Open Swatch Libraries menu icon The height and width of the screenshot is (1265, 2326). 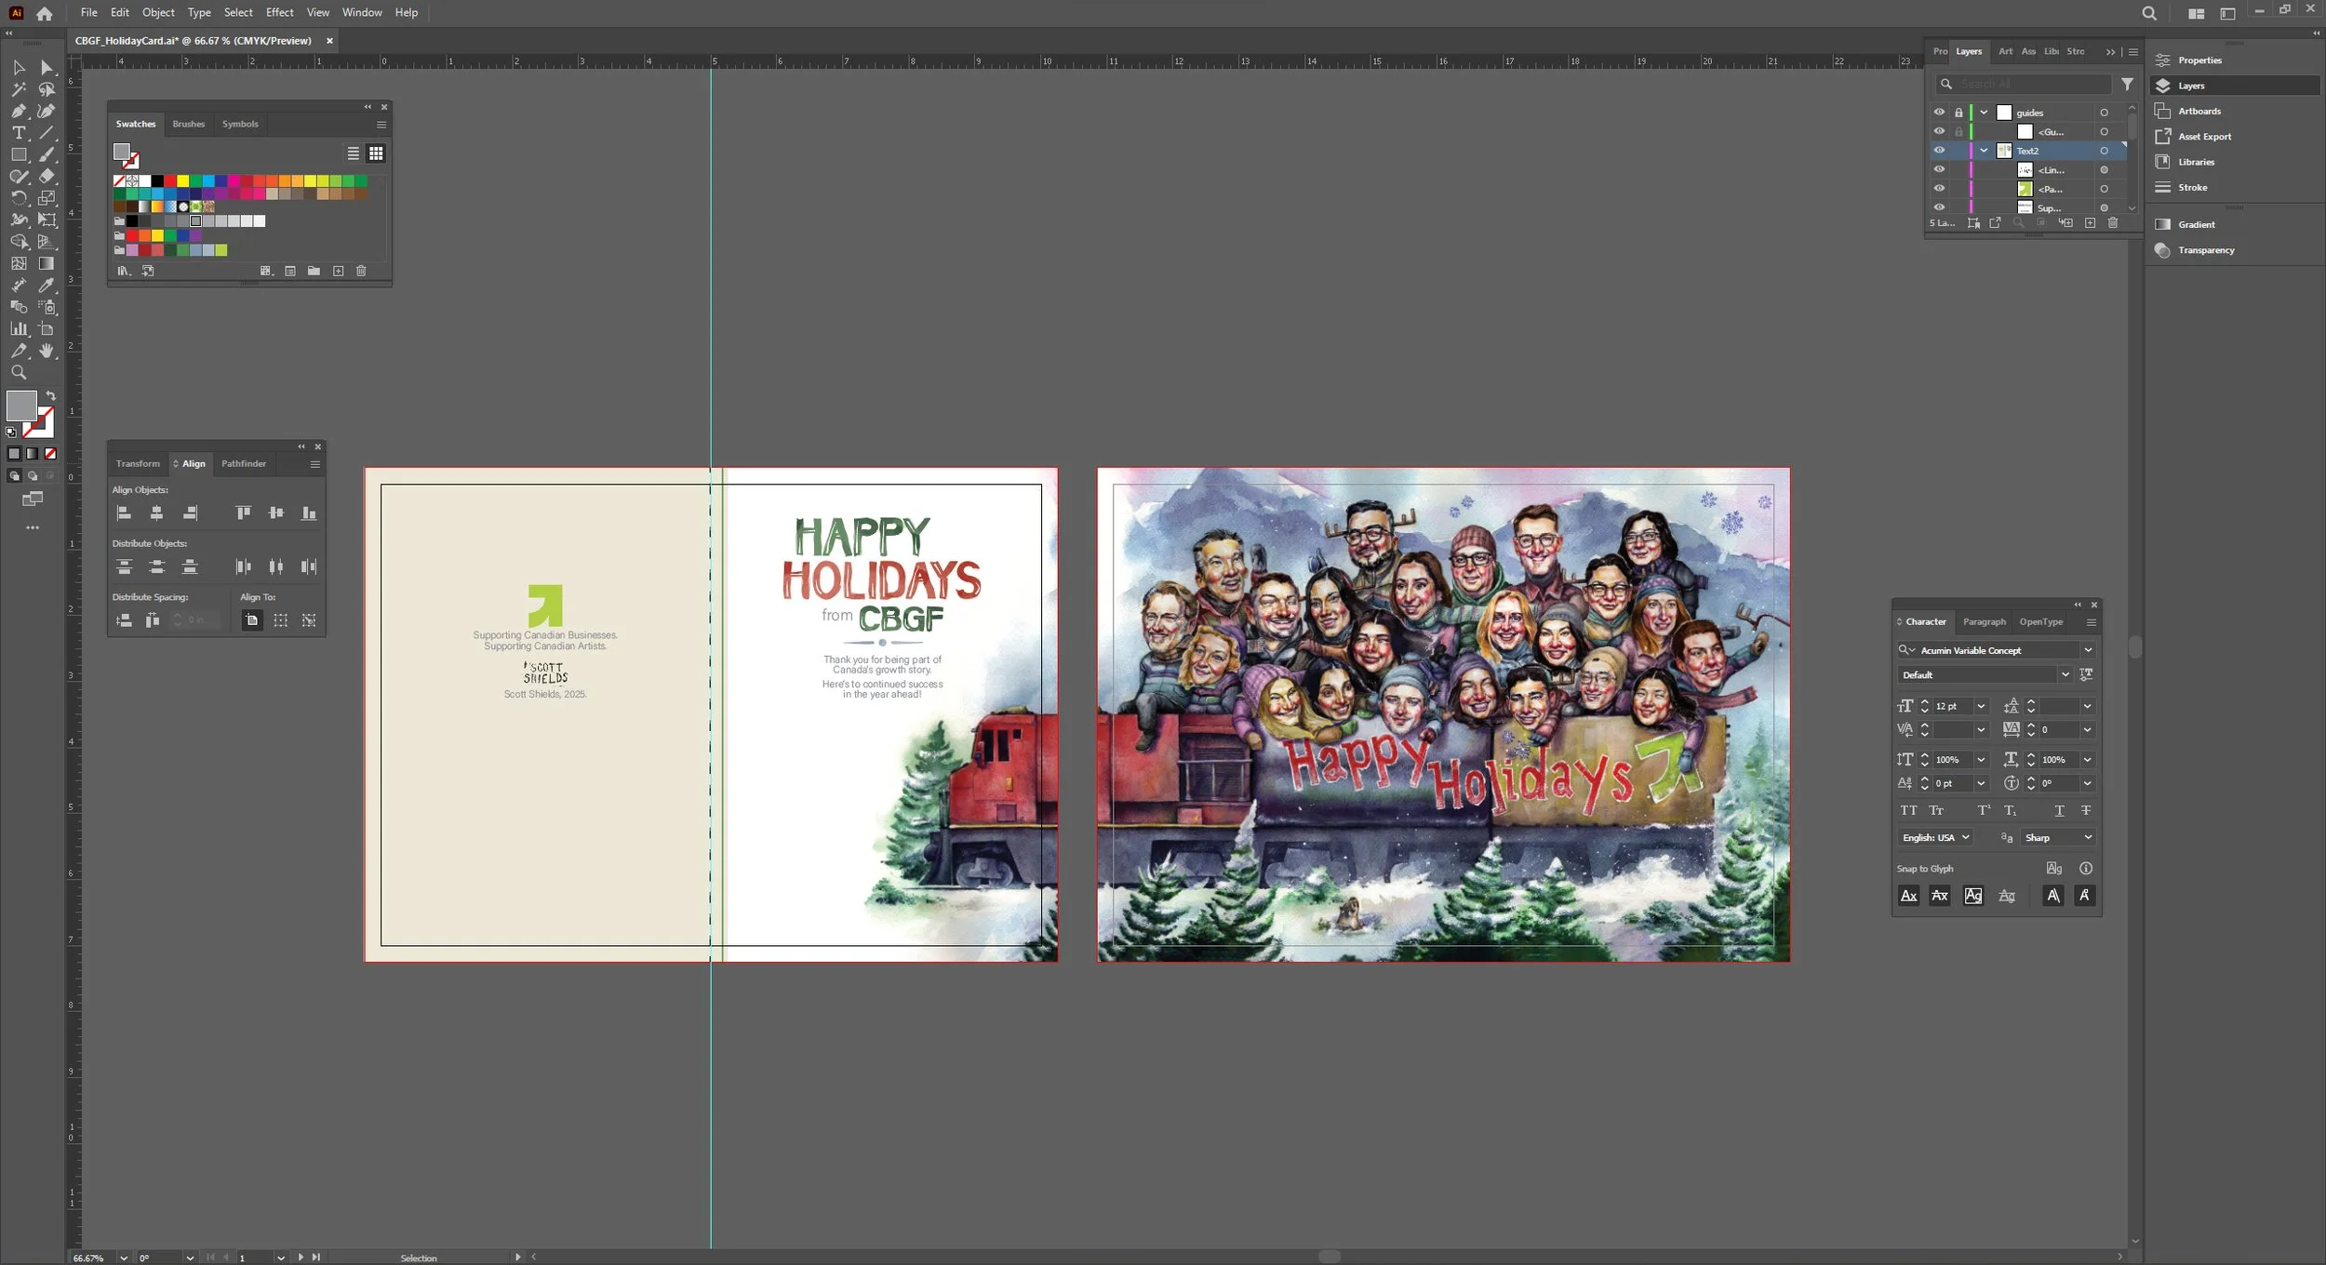124,271
